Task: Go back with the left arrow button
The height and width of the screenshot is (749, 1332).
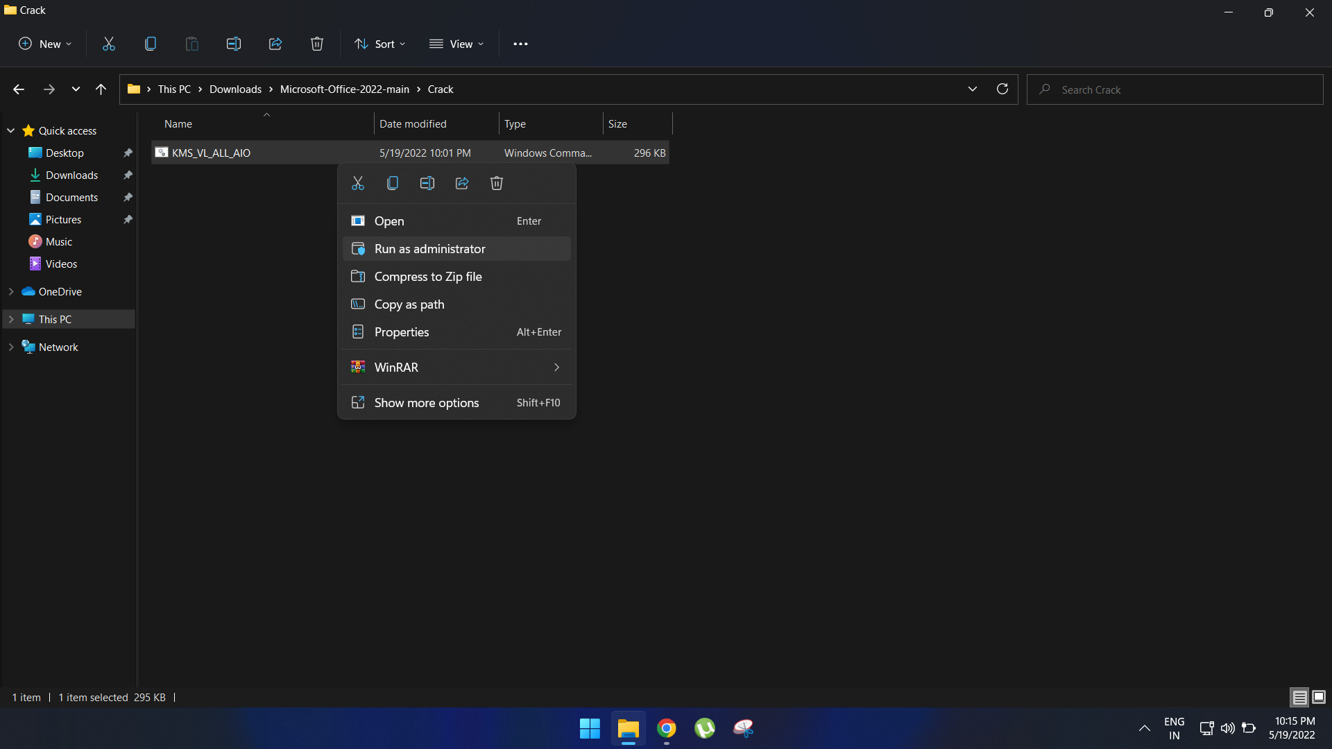Action: (19, 89)
